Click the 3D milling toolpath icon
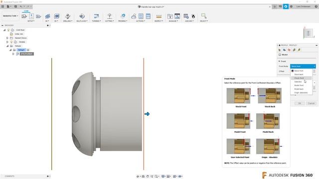Screen dimensions: 319x179 tap(56, 16)
